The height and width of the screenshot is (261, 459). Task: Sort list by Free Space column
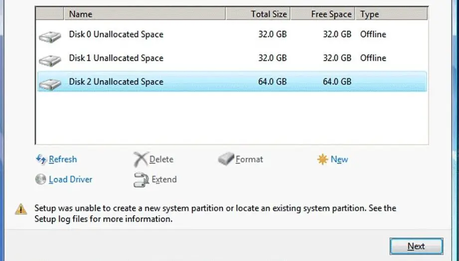click(x=323, y=14)
